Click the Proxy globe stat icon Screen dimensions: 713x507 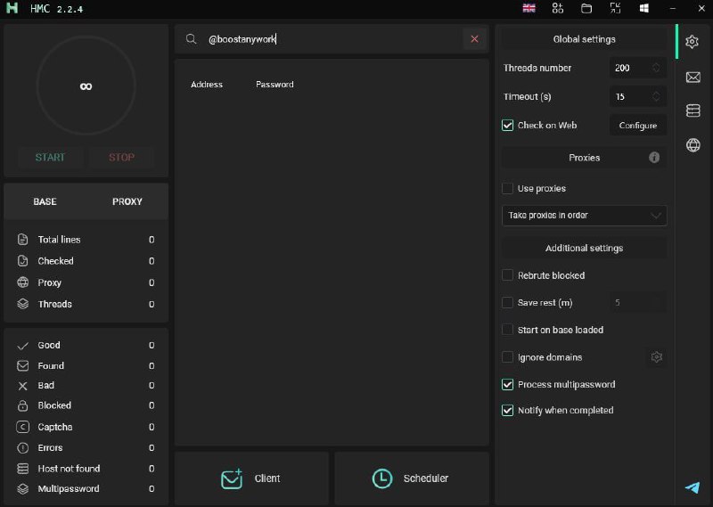click(23, 282)
